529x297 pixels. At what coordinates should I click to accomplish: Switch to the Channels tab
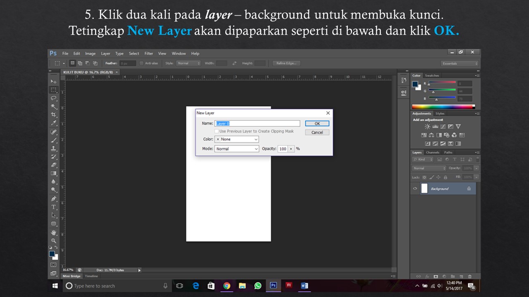[x=433, y=152]
